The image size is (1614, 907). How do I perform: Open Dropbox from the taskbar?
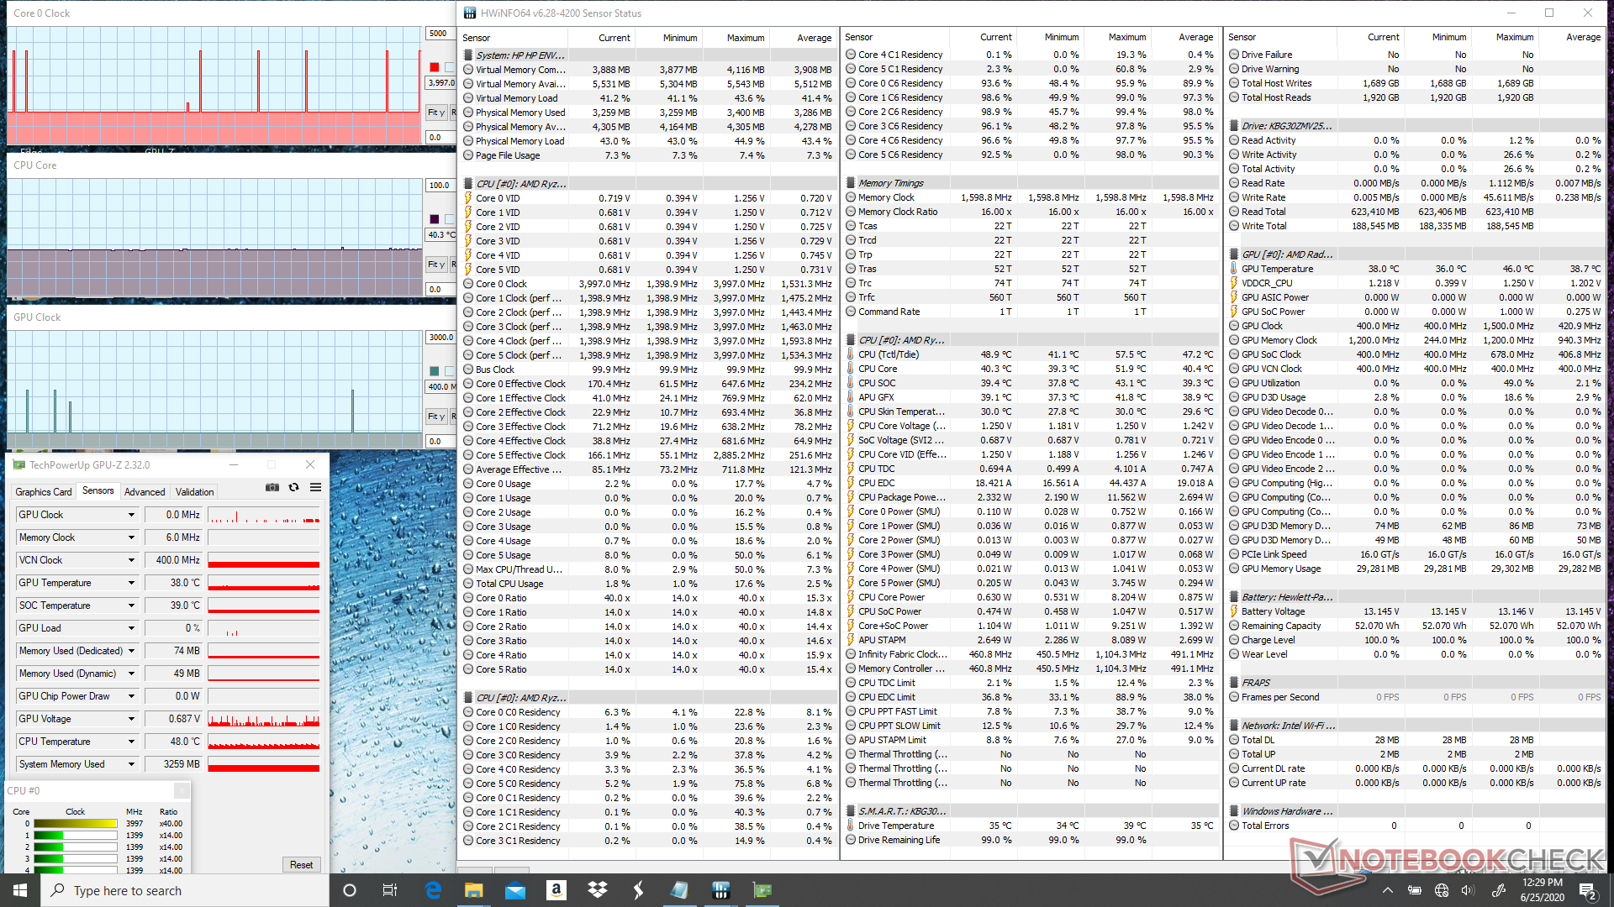click(x=598, y=890)
